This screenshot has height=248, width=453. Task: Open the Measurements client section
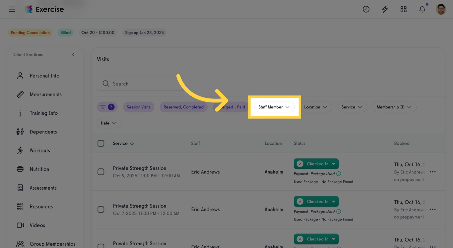(45, 94)
